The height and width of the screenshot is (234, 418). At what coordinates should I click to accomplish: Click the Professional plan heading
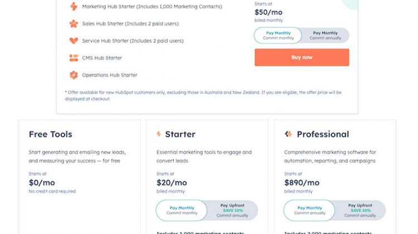[323, 134]
